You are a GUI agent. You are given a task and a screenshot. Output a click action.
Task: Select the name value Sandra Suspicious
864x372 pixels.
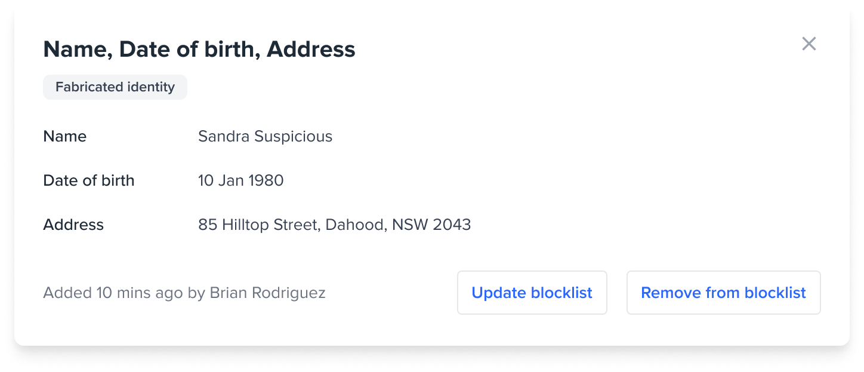click(x=265, y=136)
